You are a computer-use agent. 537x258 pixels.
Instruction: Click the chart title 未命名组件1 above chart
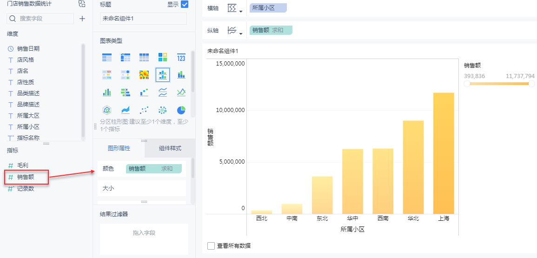(223, 51)
